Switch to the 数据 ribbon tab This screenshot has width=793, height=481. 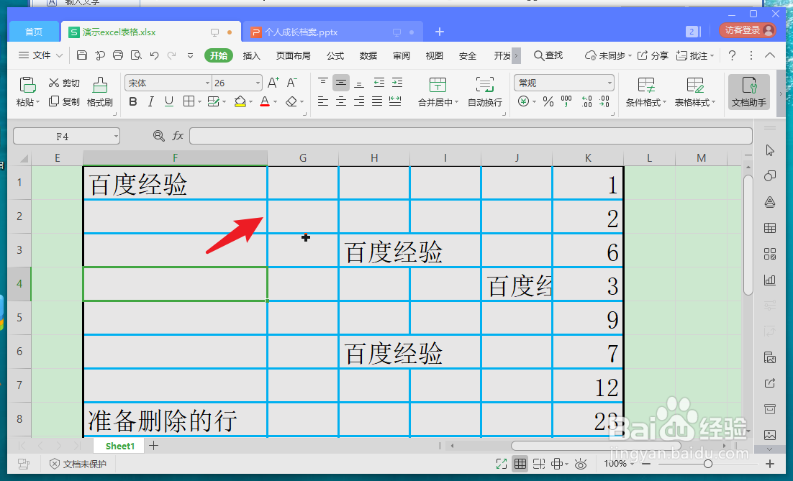[368, 55]
